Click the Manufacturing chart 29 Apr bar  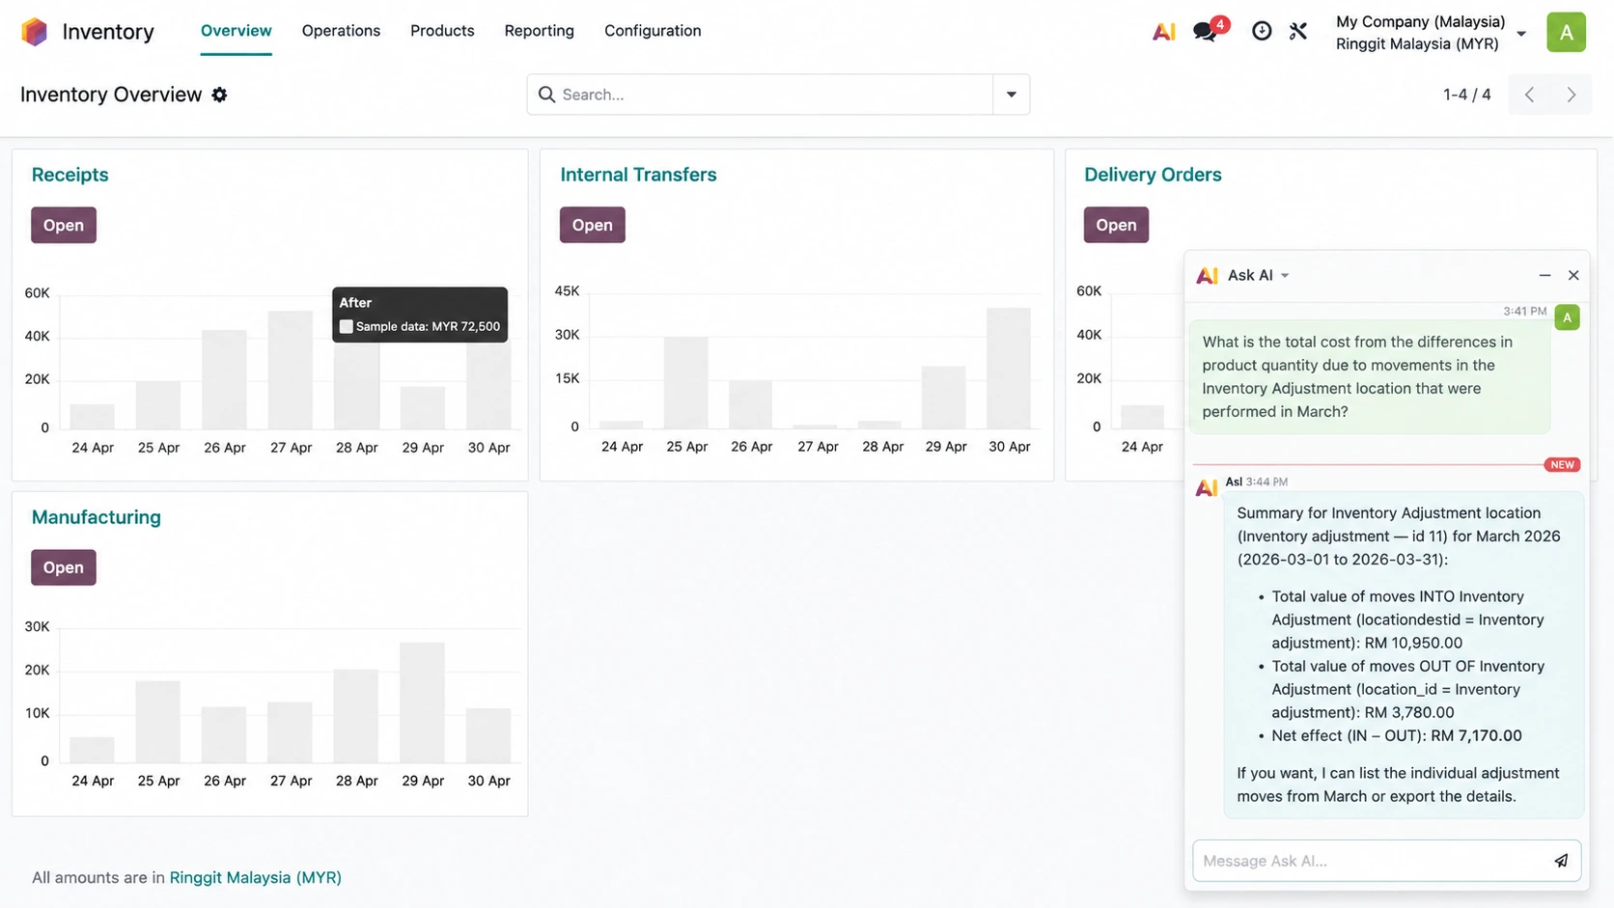(x=422, y=702)
